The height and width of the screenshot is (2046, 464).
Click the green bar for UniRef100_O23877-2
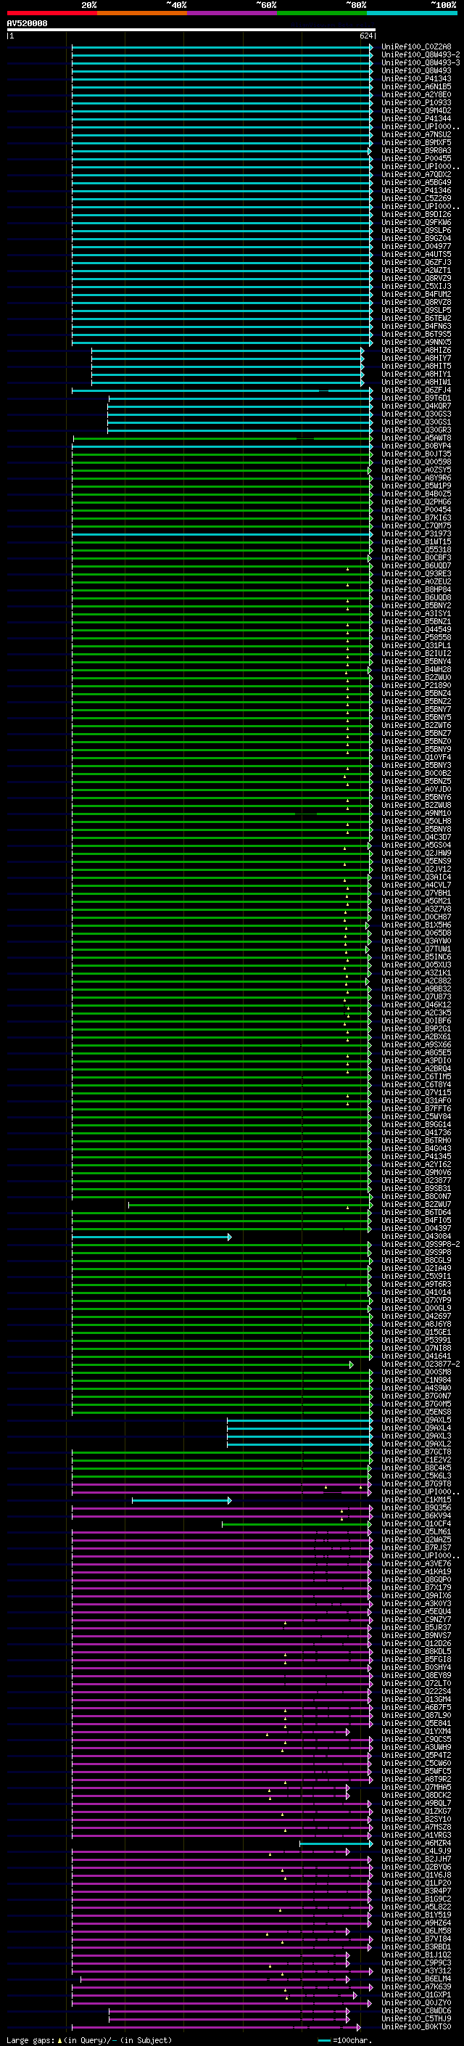click(212, 1364)
